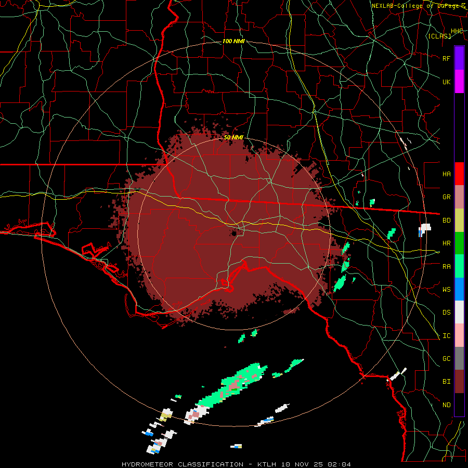Select the "HR" legend label
This screenshot has width=468, height=468.
point(446,243)
